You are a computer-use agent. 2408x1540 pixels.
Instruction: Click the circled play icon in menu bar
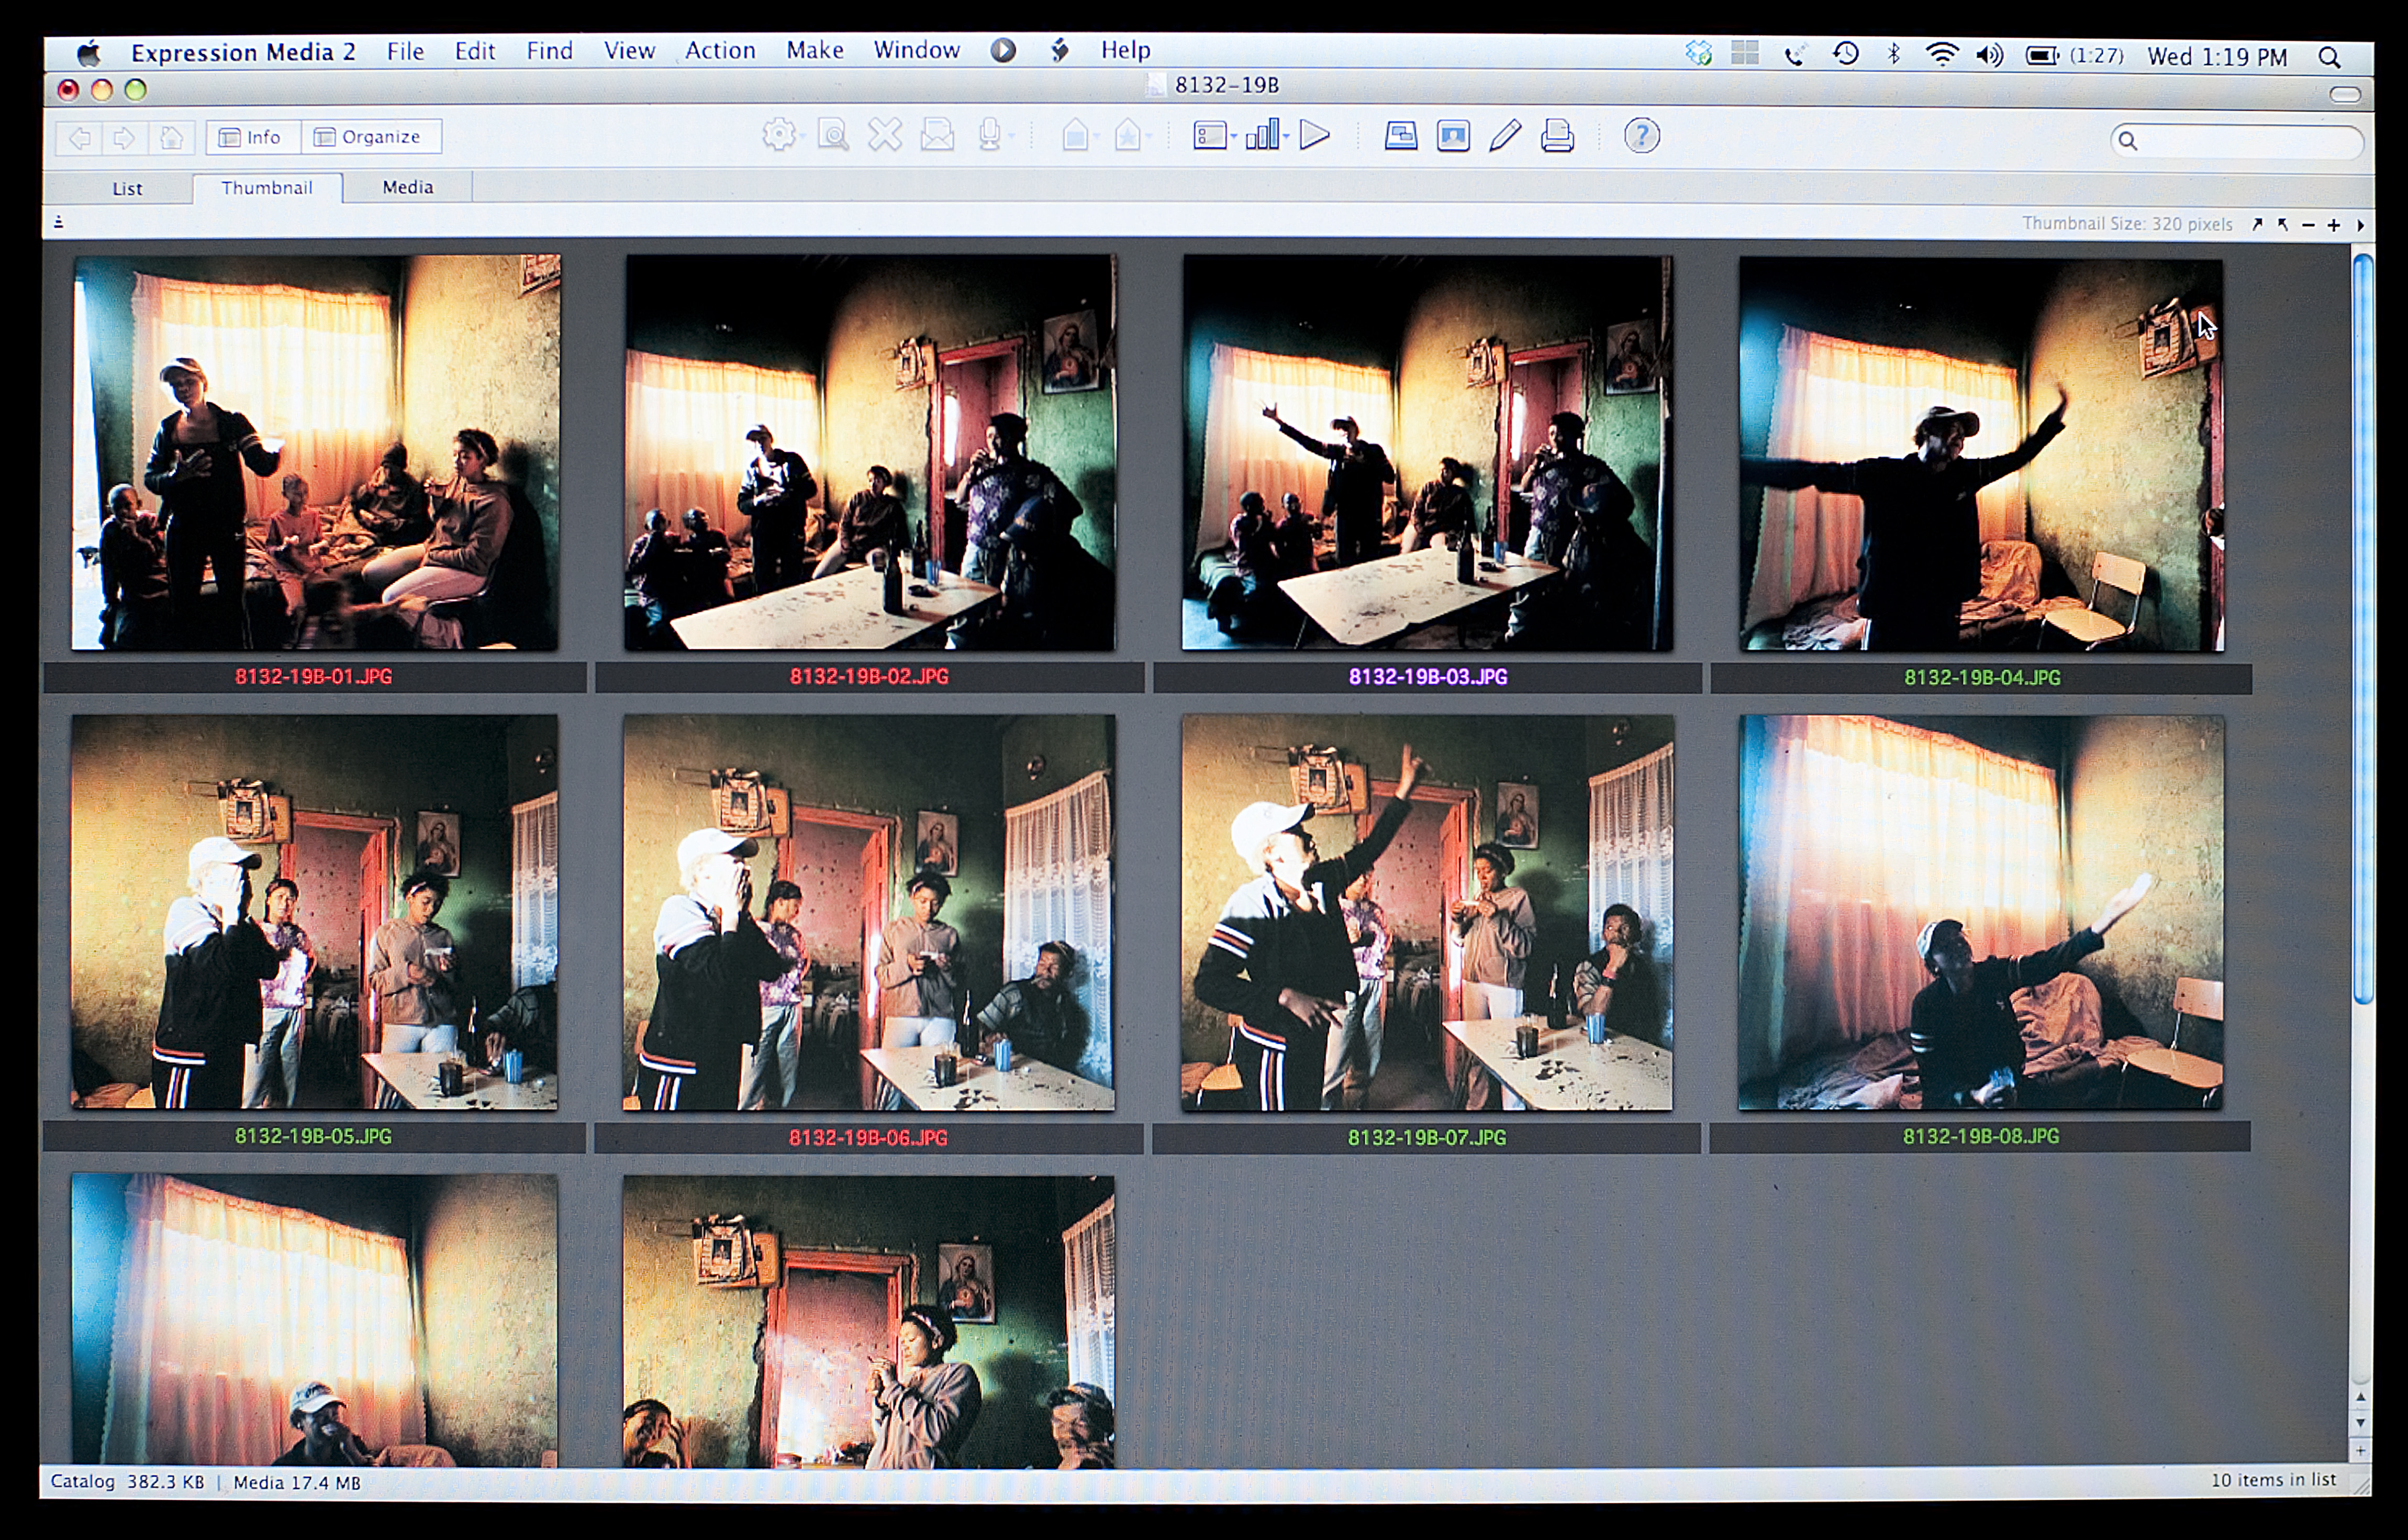click(x=1003, y=50)
